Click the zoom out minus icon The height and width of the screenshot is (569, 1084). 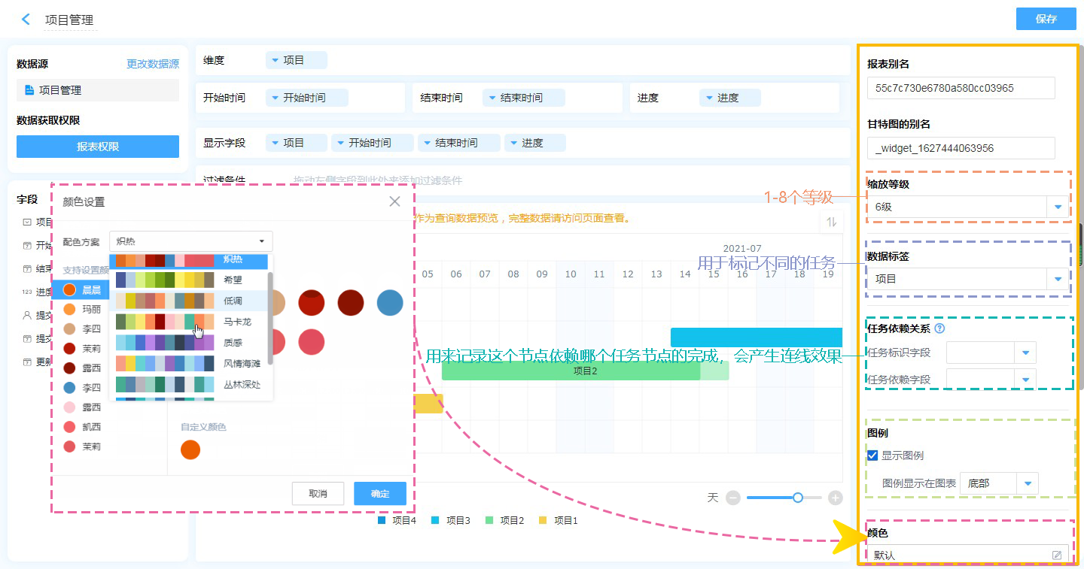733,498
